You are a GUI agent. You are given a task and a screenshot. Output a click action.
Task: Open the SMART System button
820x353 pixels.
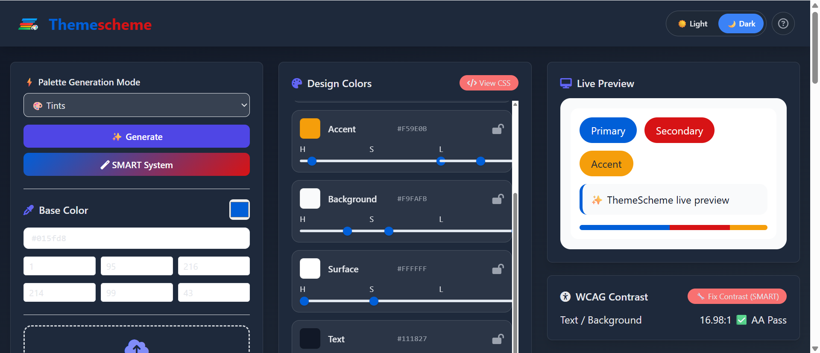[x=137, y=165]
